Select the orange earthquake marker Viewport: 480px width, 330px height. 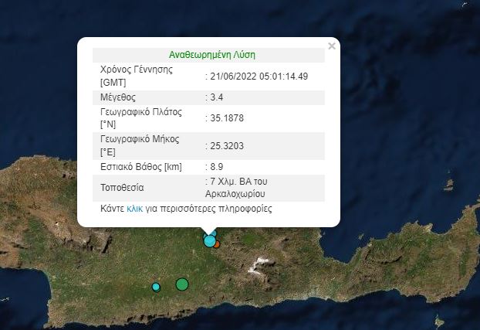tap(218, 243)
